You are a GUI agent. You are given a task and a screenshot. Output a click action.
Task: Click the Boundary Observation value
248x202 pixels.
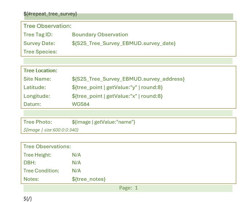point(100,35)
